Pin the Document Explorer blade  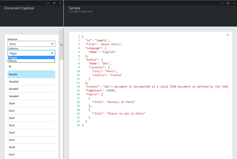pyautogui.click(x=54, y=3)
